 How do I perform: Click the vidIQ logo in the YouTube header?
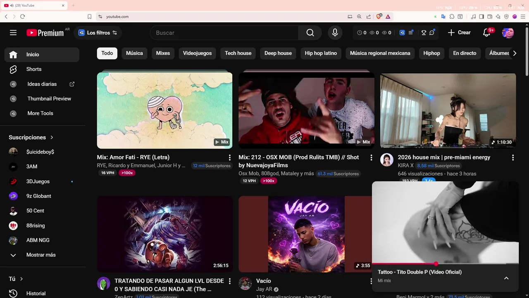click(x=402, y=33)
